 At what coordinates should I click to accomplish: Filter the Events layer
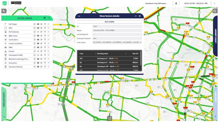click(45, 51)
